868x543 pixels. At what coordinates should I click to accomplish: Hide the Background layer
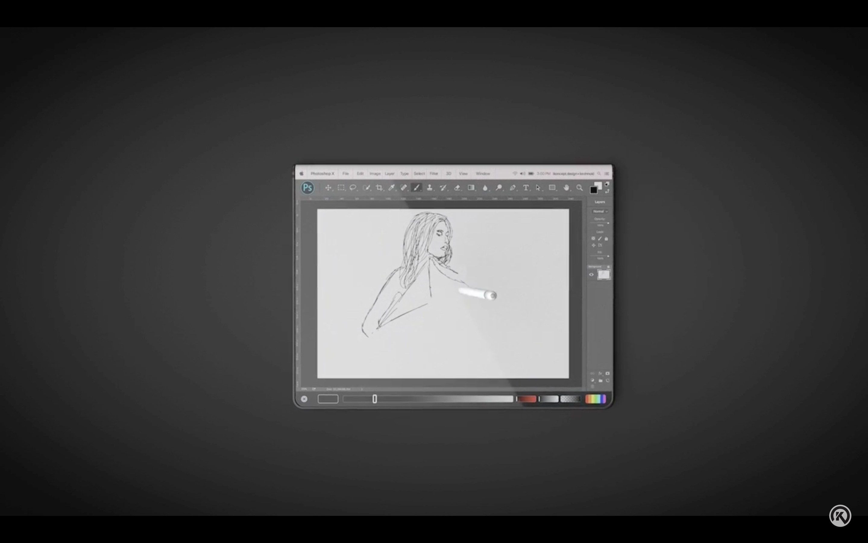591,274
